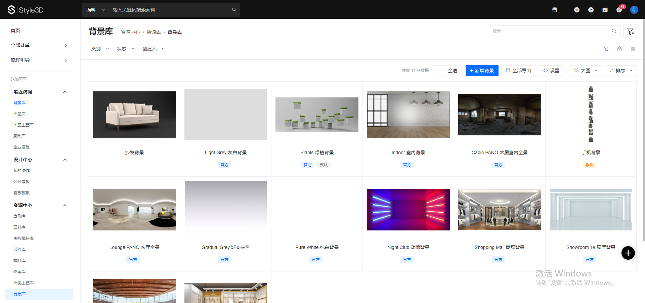The height and width of the screenshot is (303, 645).
Task: Expand the 类别 filter dropdown
Action: pos(100,49)
